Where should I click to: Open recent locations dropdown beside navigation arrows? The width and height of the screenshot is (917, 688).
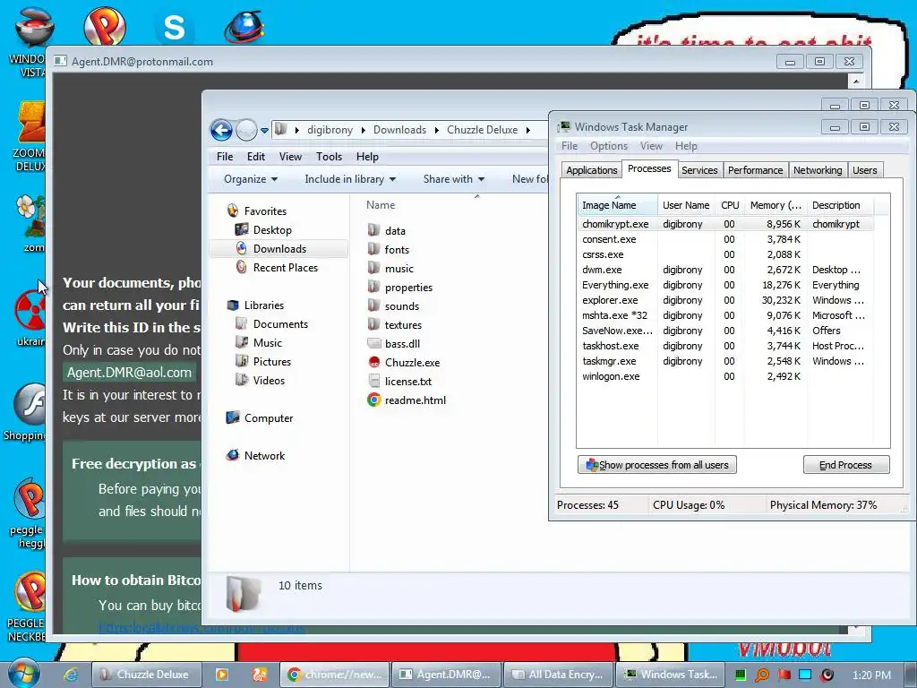264,131
